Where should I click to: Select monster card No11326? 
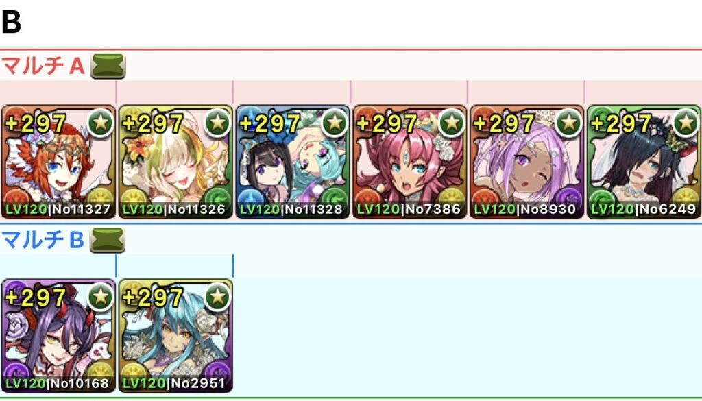tap(175, 162)
